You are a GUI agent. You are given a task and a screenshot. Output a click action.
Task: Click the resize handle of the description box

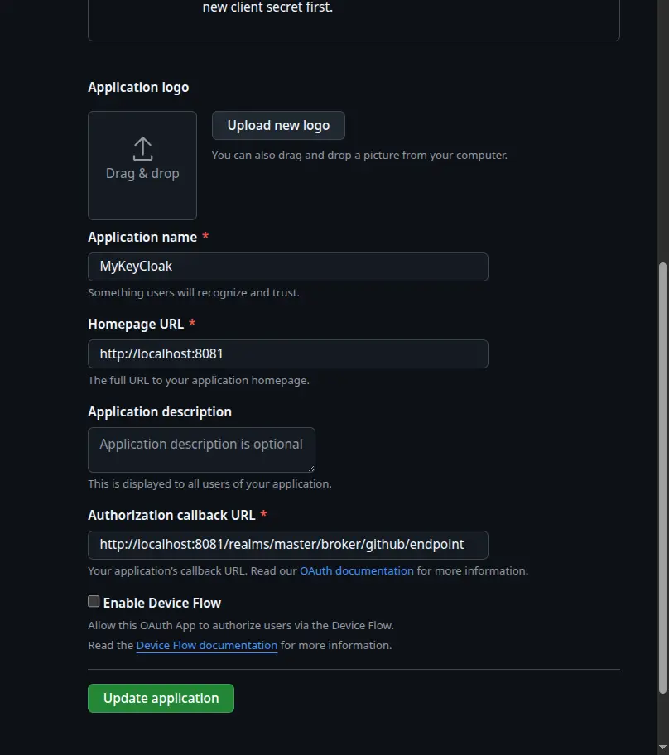(x=310, y=468)
